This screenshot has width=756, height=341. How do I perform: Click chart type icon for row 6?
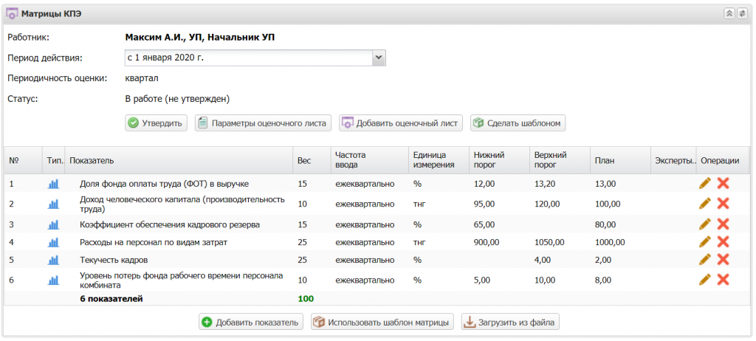[x=53, y=280]
